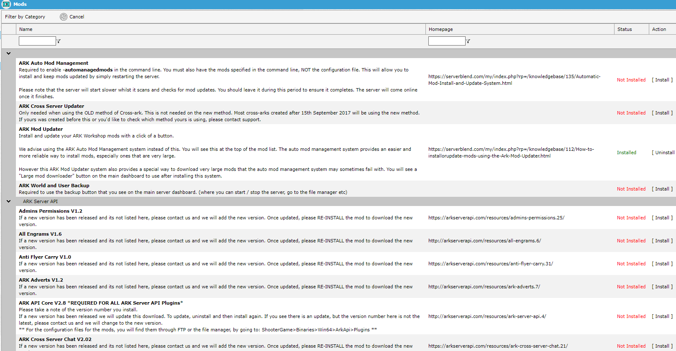Open Filter by Category menu
Screen dimensions: 676x351
(25, 17)
